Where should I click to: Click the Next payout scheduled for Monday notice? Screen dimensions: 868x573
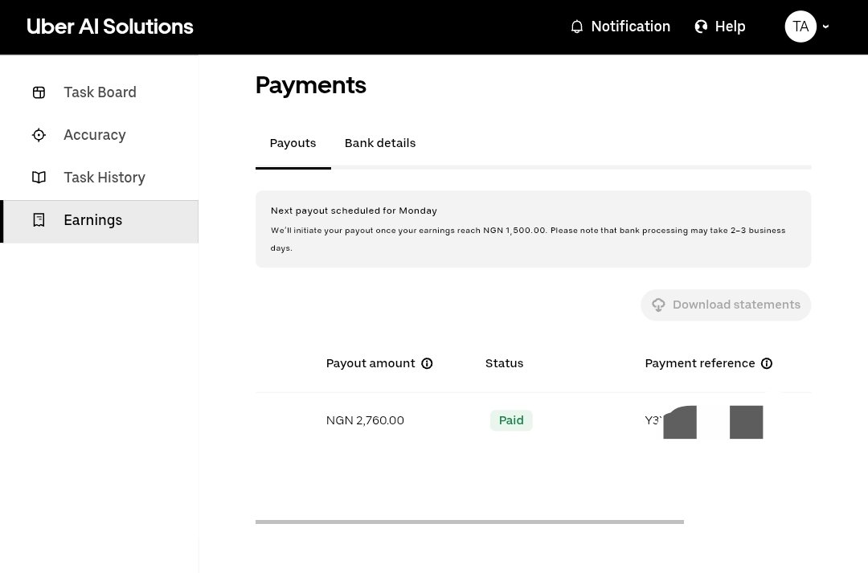coord(533,229)
